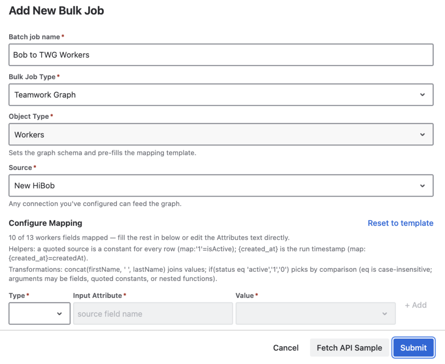Viewport: 445px width, 364px height.
Task: Click chevron arrow in New HiBob dropdown
Action: [422, 186]
